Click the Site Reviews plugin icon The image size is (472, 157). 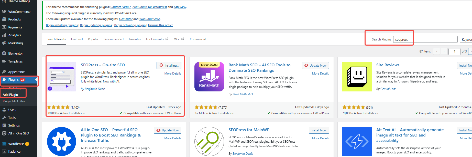pos(357,77)
